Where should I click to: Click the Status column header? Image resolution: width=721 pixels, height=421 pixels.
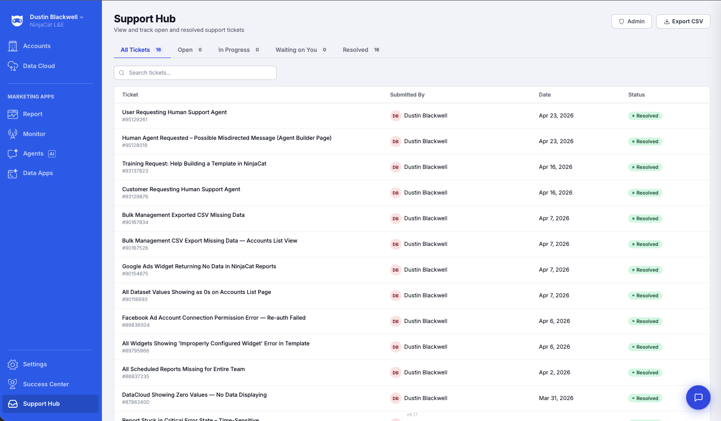[x=636, y=95]
